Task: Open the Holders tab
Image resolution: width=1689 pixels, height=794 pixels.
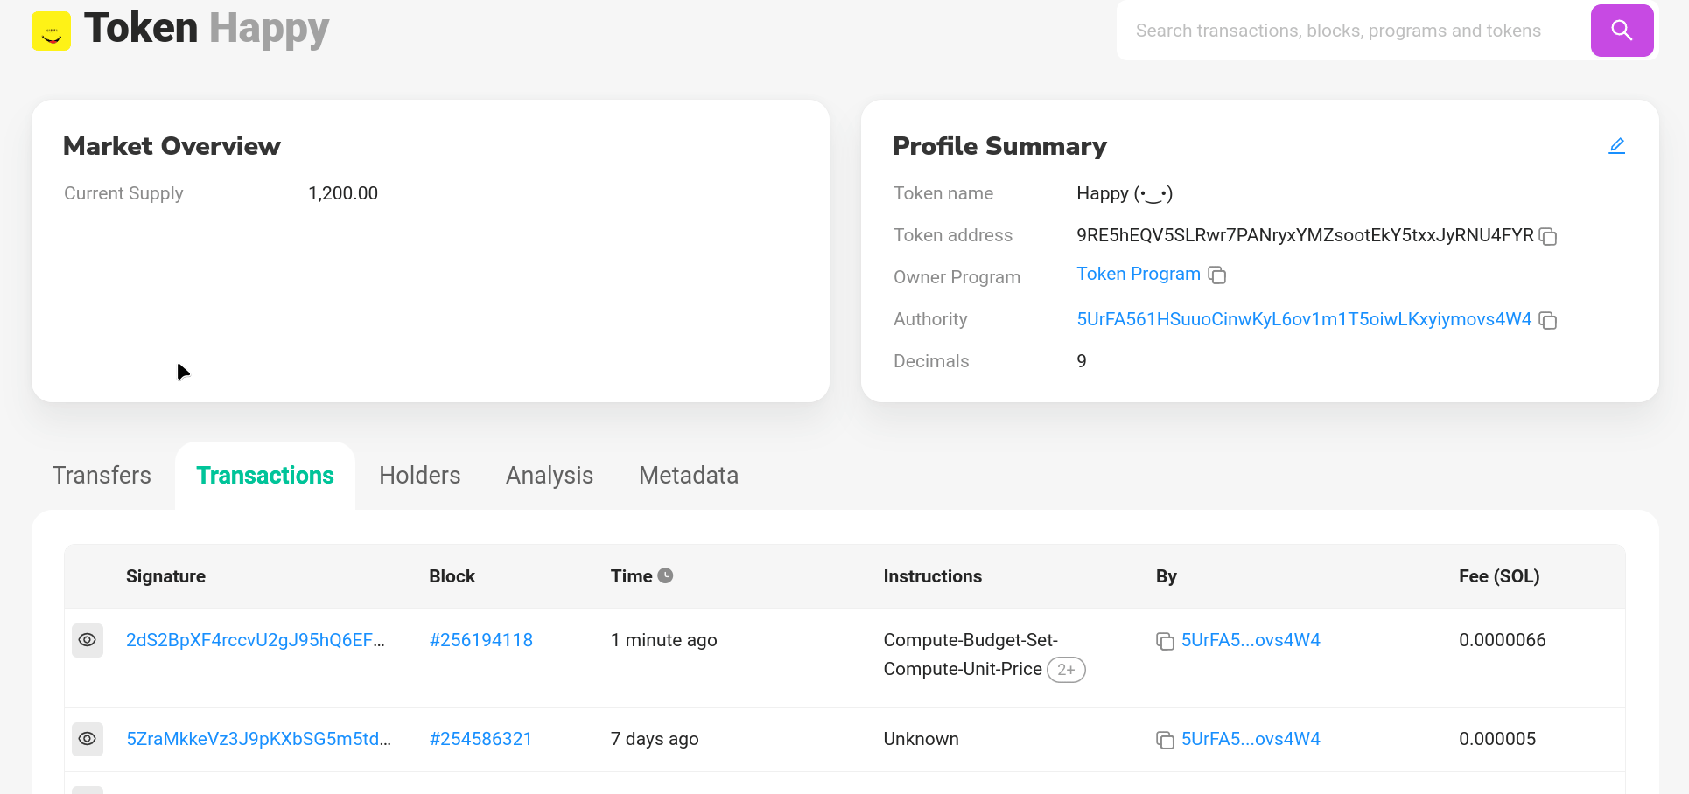Action: (x=419, y=476)
